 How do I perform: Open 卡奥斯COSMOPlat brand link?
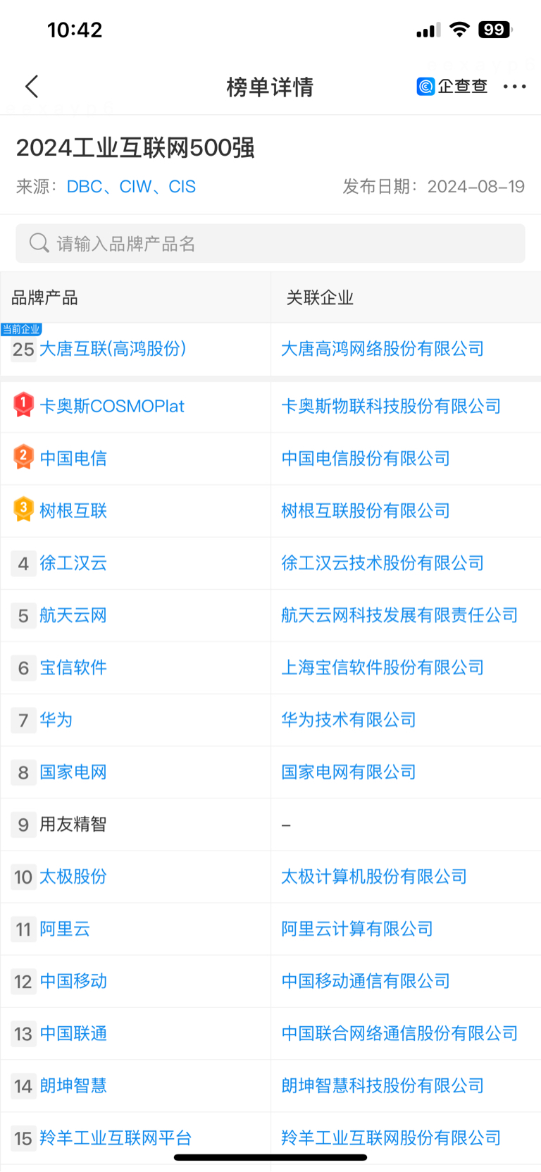point(112,406)
